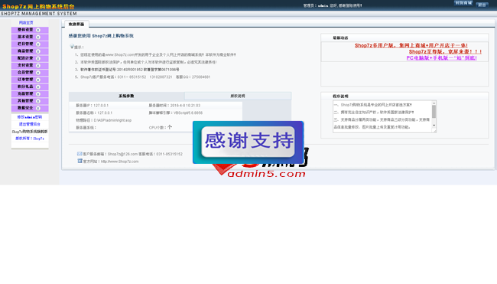Expand the 商品管理 menu arrow icon
Image resolution: width=497 pixels, height=284 pixels.
(38, 51)
